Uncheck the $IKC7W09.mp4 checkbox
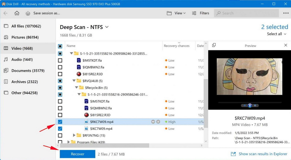 coord(60,129)
